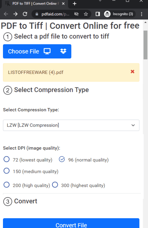
Task: Open the LZW Compression type dropdown
Action: point(71,125)
